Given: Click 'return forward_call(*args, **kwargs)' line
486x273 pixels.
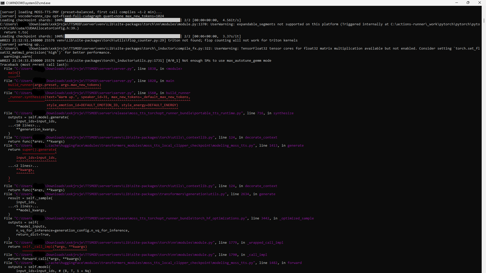Looking at the screenshot, I should pos(45,259).
